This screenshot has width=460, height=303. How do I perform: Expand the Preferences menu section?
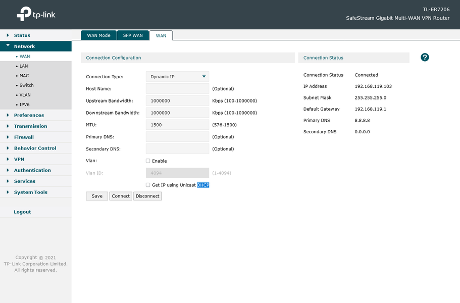pos(36,115)
